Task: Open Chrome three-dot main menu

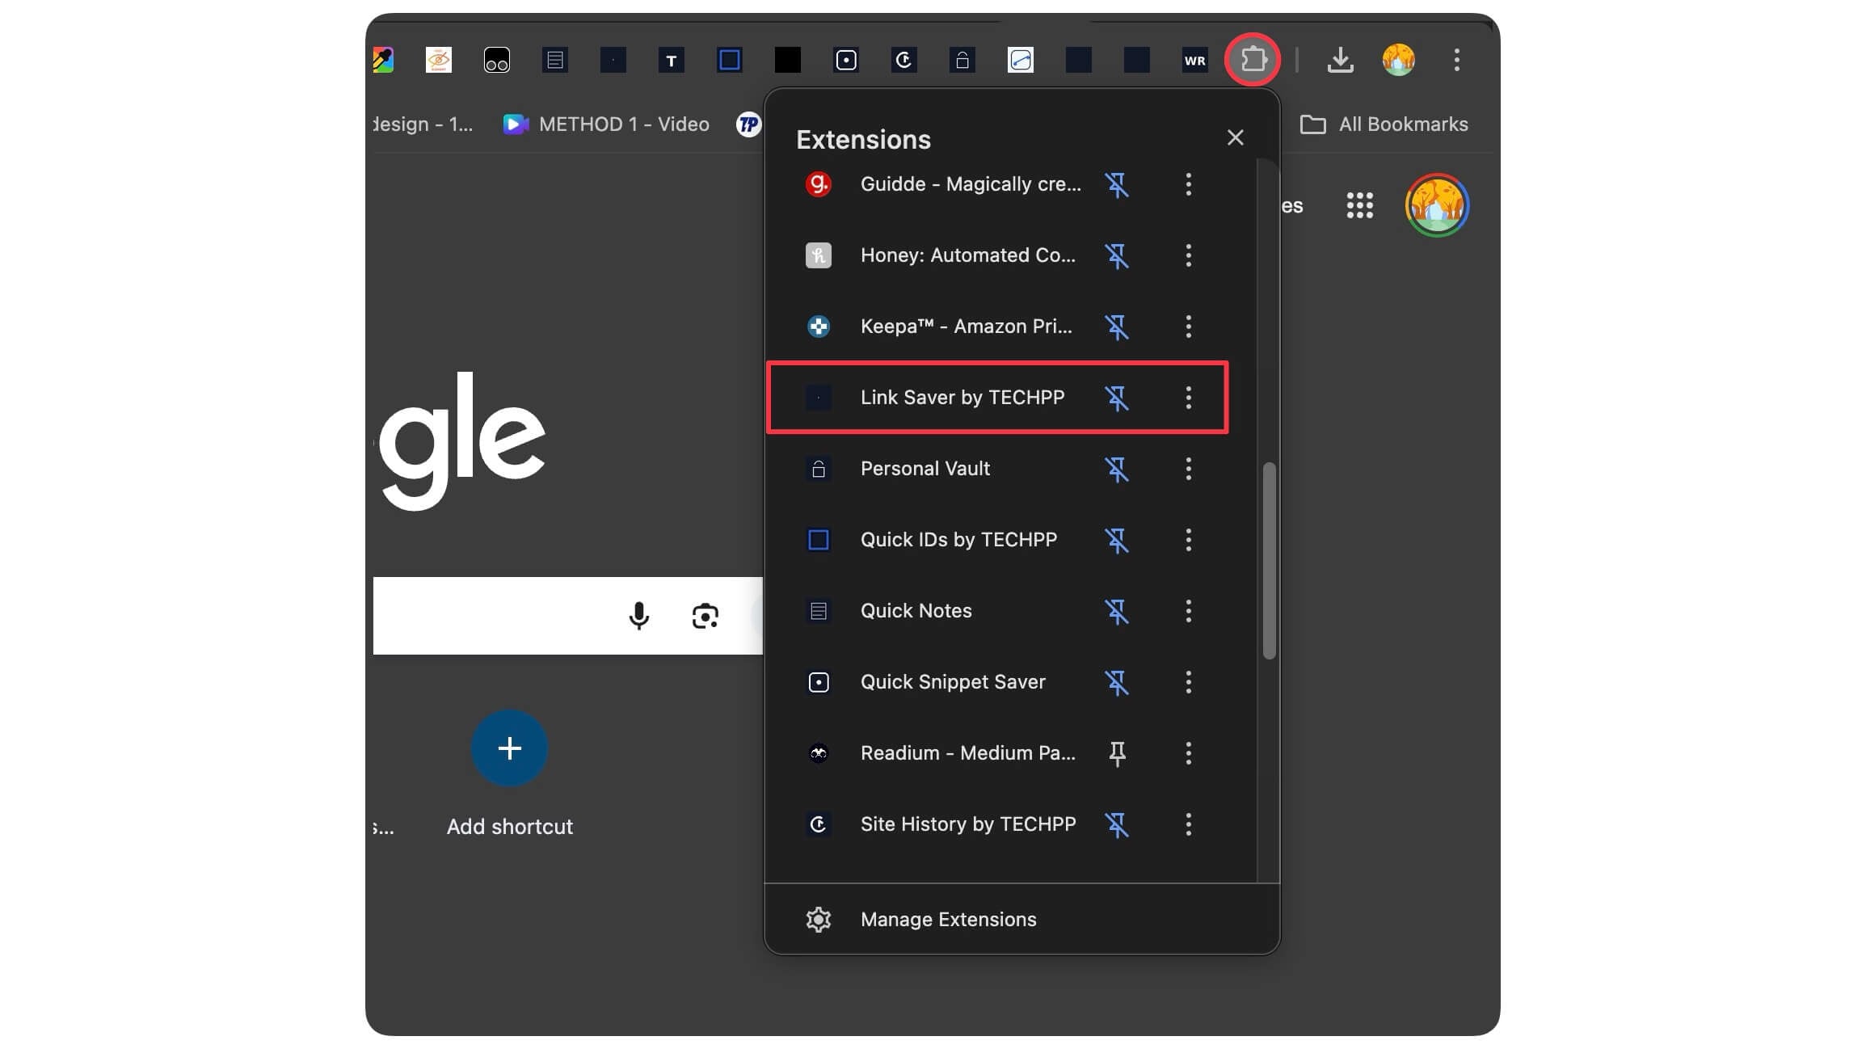Action: pyautogui.click(x=1456, y=59)
